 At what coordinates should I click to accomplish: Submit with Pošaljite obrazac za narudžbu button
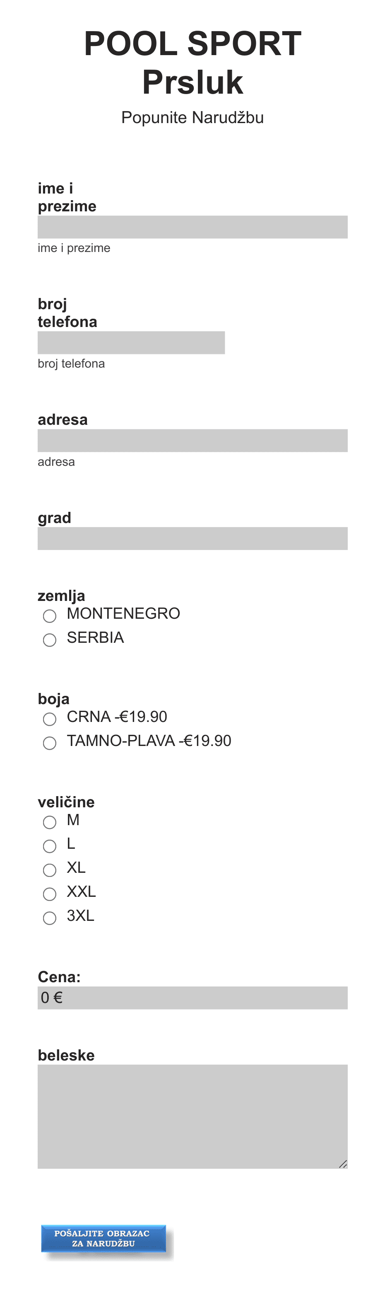pos(103,1239)
